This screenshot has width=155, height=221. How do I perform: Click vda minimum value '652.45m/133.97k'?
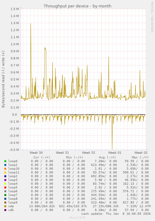point(73,206)
